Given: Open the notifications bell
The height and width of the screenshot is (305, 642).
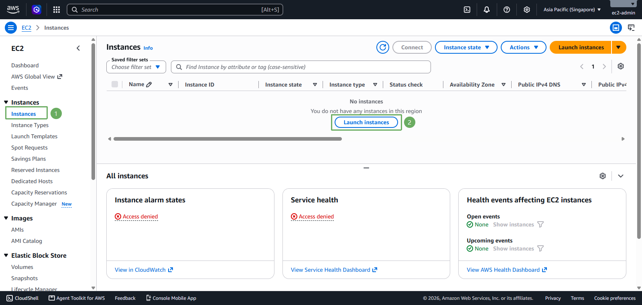Looking at the screenshot, I should tap(487, 10).
